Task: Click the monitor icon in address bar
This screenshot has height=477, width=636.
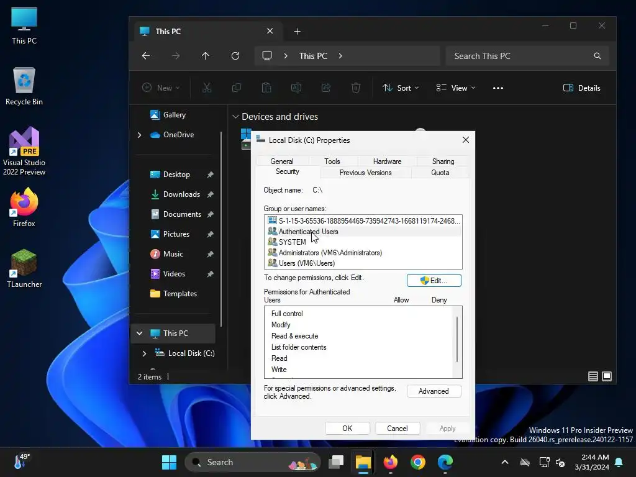Action: coord(267,55)
